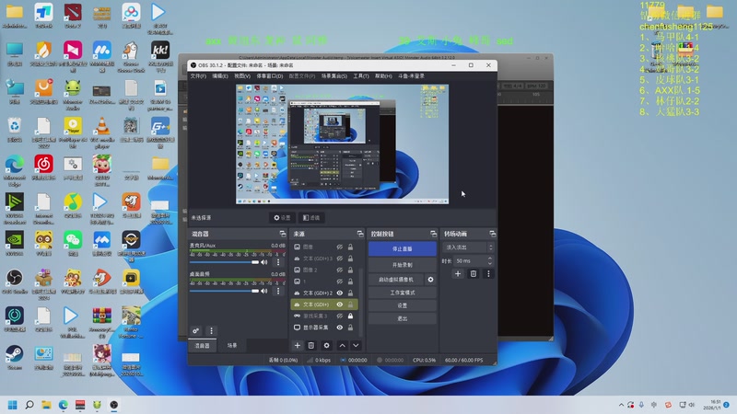The height and width of the screenshot is (414, 737).
Task: Pop out the 混音器 dock panel
Action: pos(283,234)
